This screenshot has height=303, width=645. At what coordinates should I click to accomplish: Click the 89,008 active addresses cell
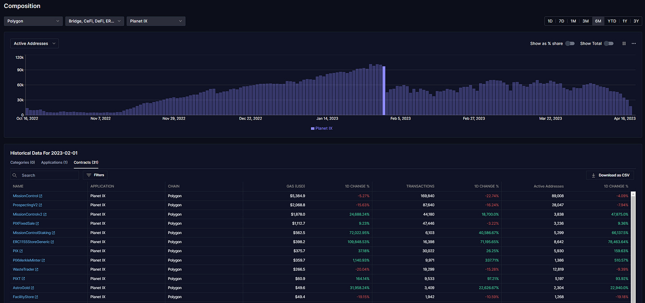(x=557, y=196)
